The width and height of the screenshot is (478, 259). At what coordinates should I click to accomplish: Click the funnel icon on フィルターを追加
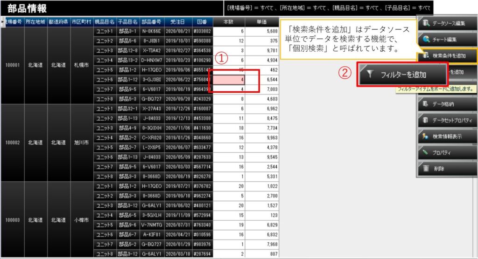369,75
